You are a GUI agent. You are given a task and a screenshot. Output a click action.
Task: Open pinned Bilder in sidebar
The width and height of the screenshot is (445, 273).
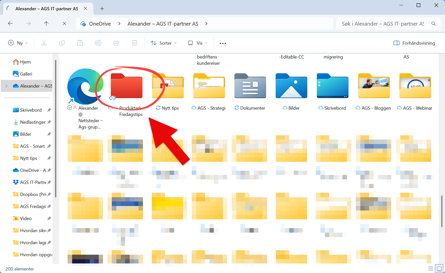26,134
